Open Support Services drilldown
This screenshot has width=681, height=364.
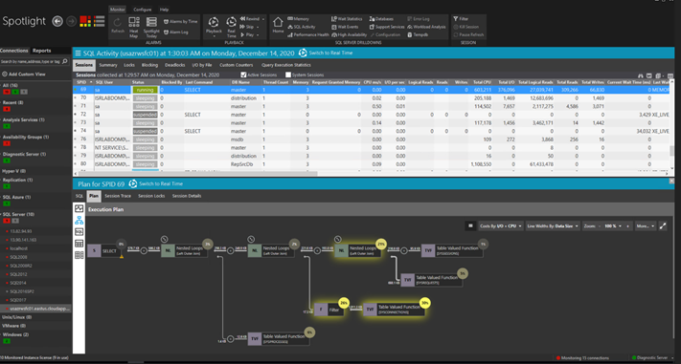387,27
